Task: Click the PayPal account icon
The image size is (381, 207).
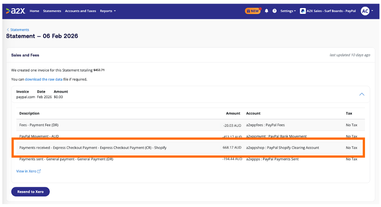Action: click(x=302, y=11)
